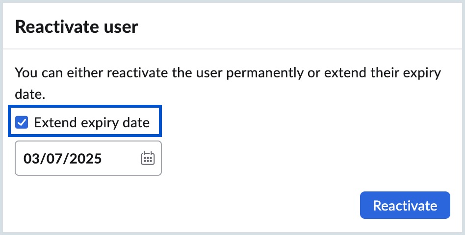Select the day "07" in the date

(x=53, y=159)
